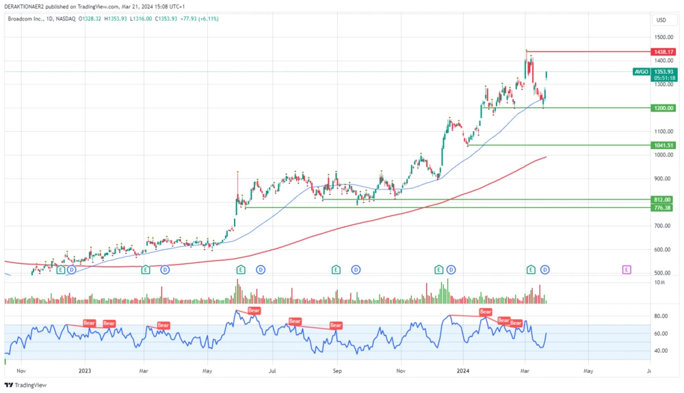Click the red 1438.17 resistance price label

[x=664, y=52]
